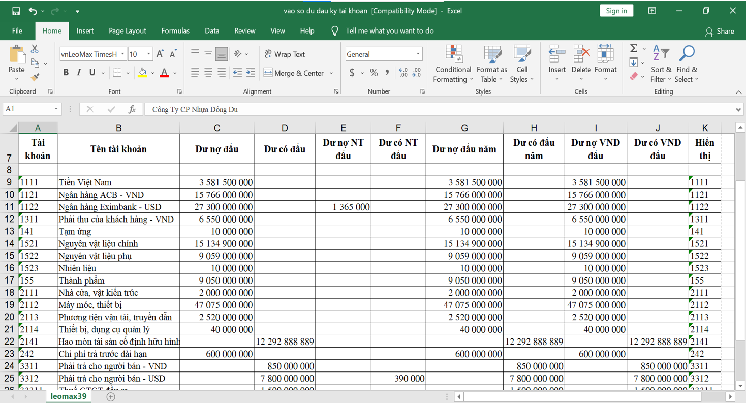Open the font name dropdown

coord(123,54)
